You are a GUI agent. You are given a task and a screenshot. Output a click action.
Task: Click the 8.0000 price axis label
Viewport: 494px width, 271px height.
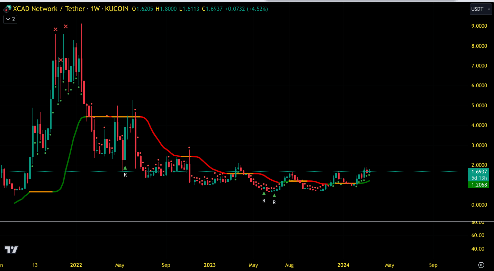480,46
